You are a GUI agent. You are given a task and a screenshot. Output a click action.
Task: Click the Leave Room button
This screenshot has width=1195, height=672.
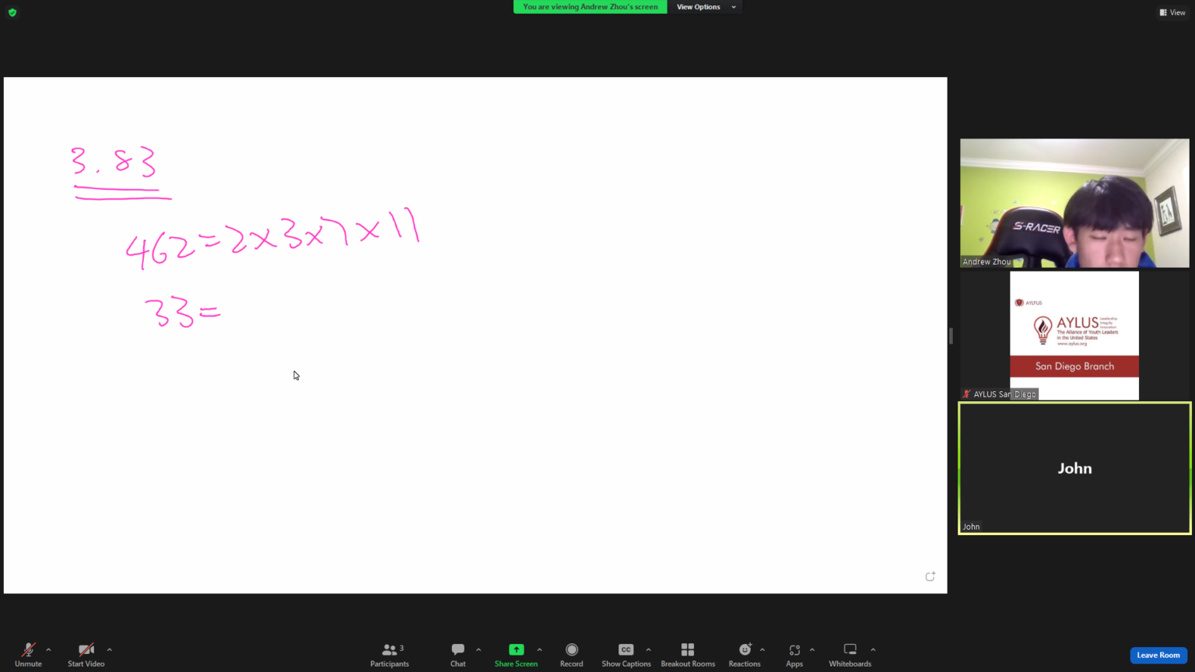point(1158,655)
